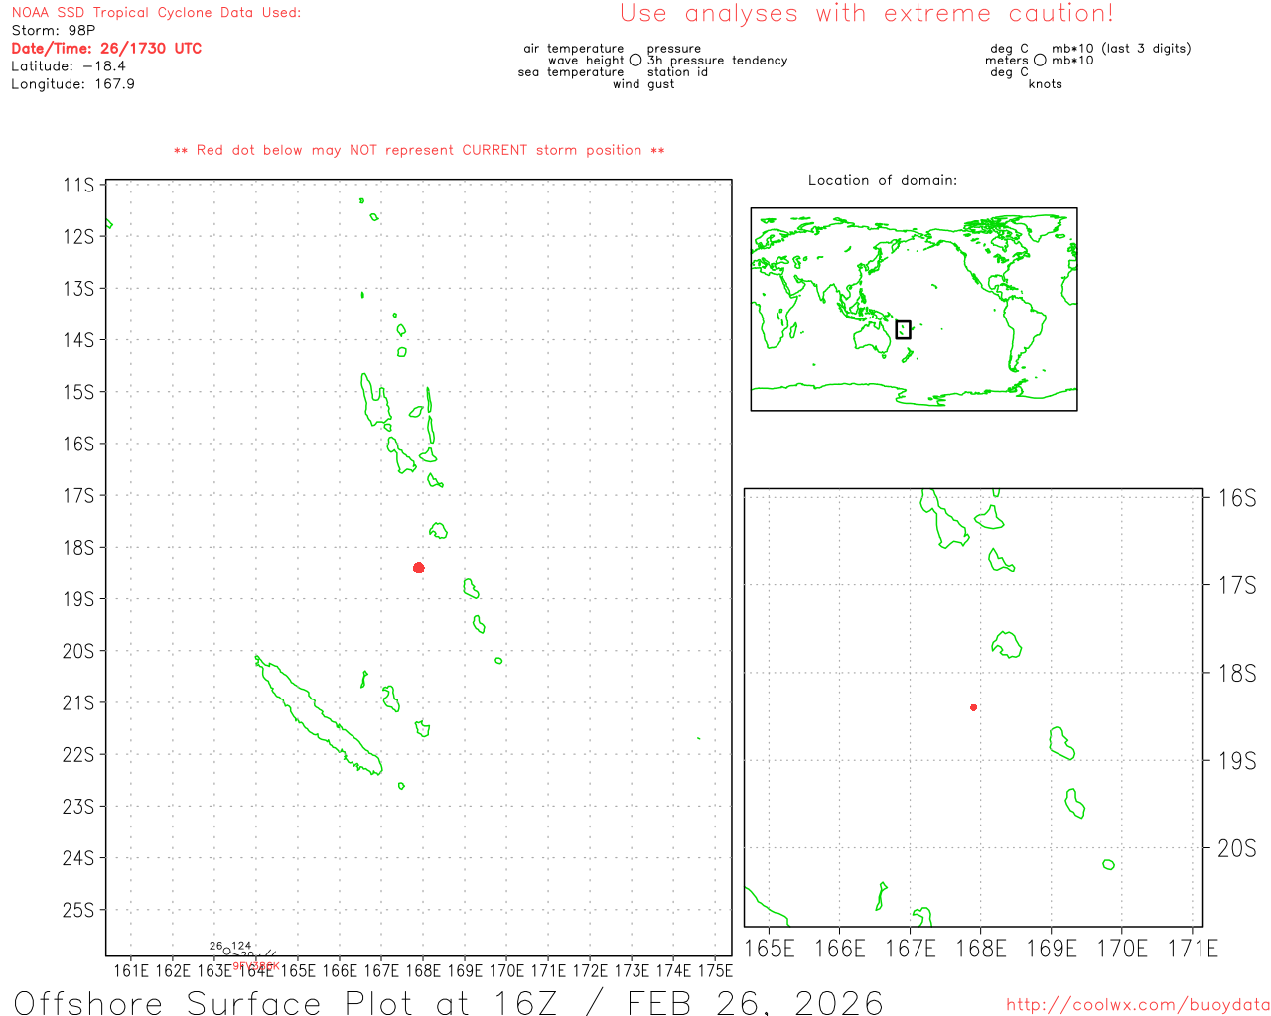
Task: Click the 'mb*10 (last 3 digits)' label
Action: [1121, 49]
